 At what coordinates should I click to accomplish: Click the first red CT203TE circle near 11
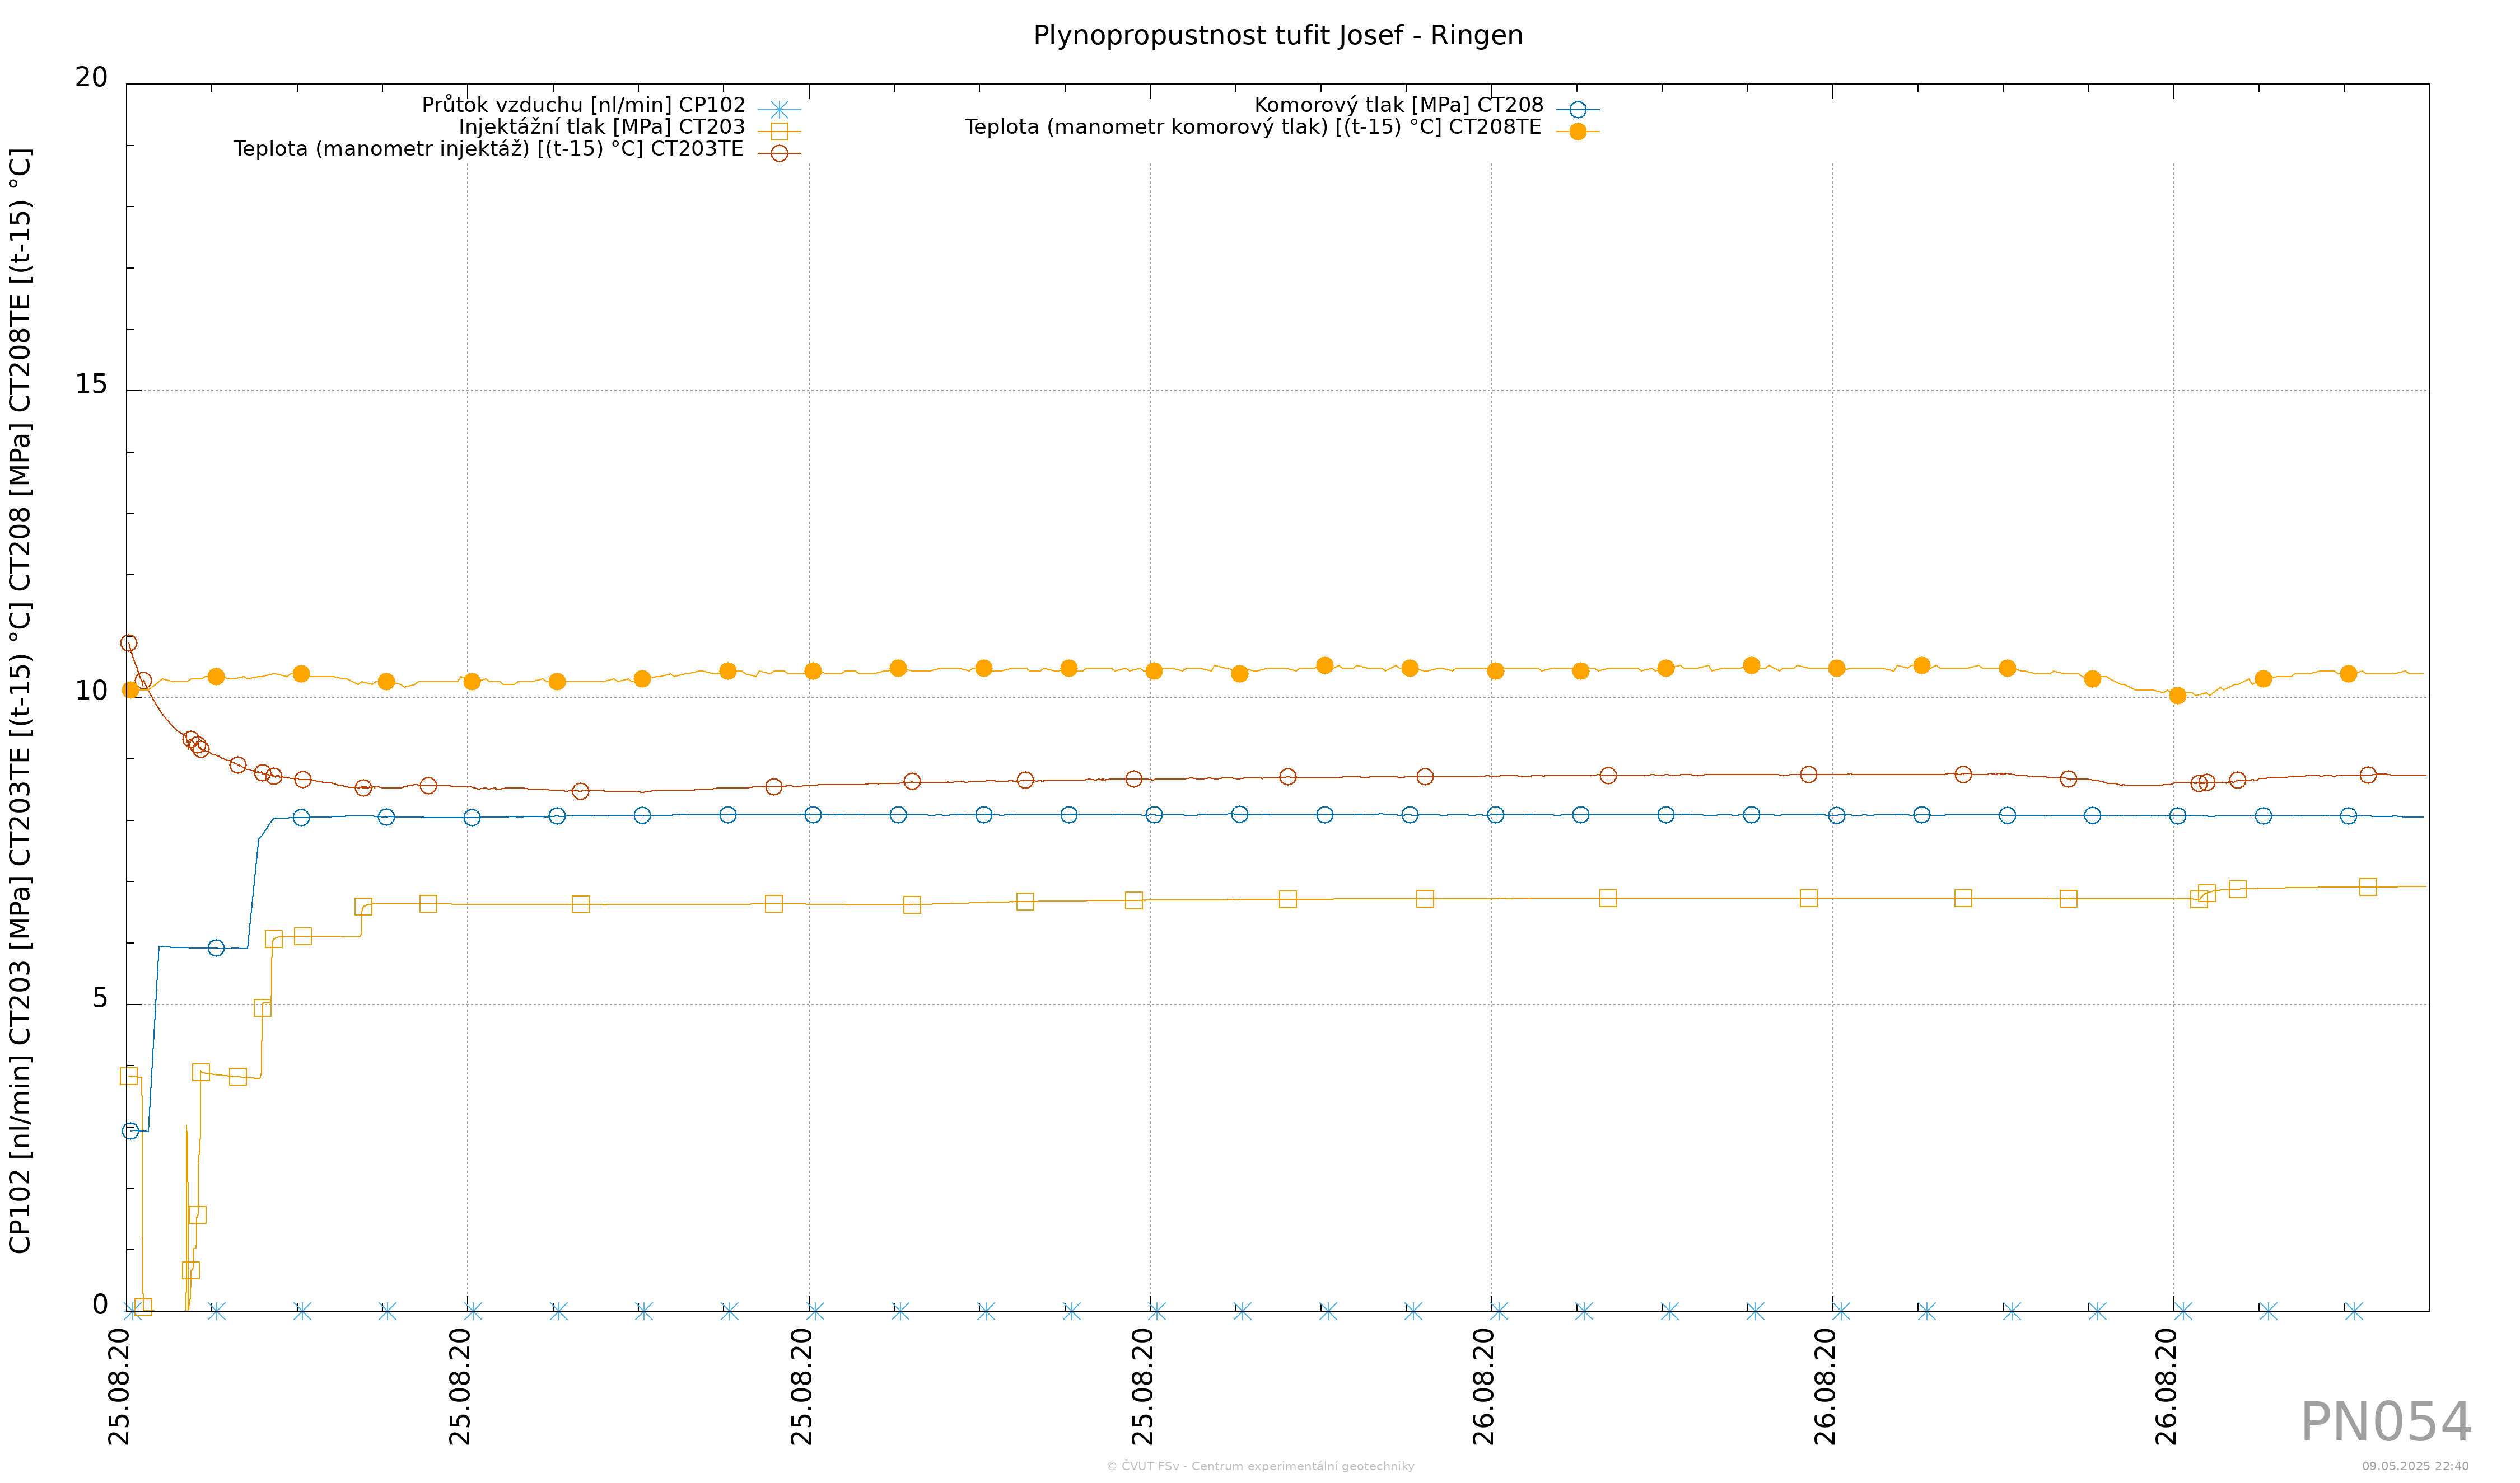[129, 644]
